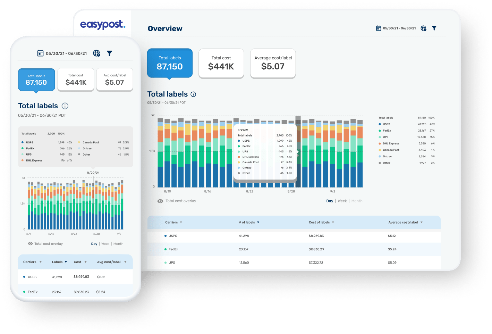Click DHL Express entry in mobile legend
492x334 pixels.
click(34, 160)
